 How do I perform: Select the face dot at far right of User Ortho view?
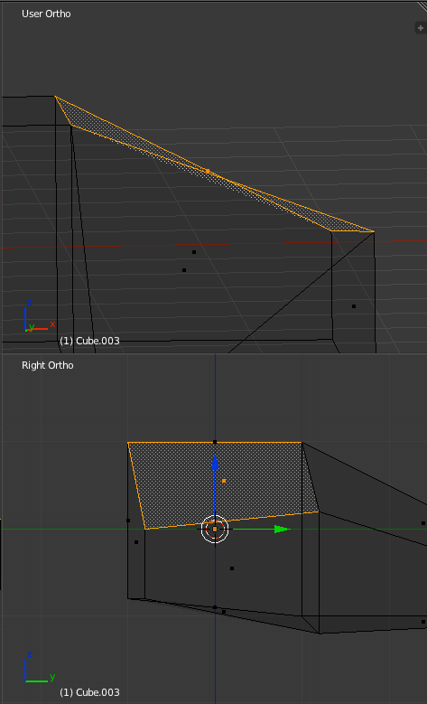[354, 306]
